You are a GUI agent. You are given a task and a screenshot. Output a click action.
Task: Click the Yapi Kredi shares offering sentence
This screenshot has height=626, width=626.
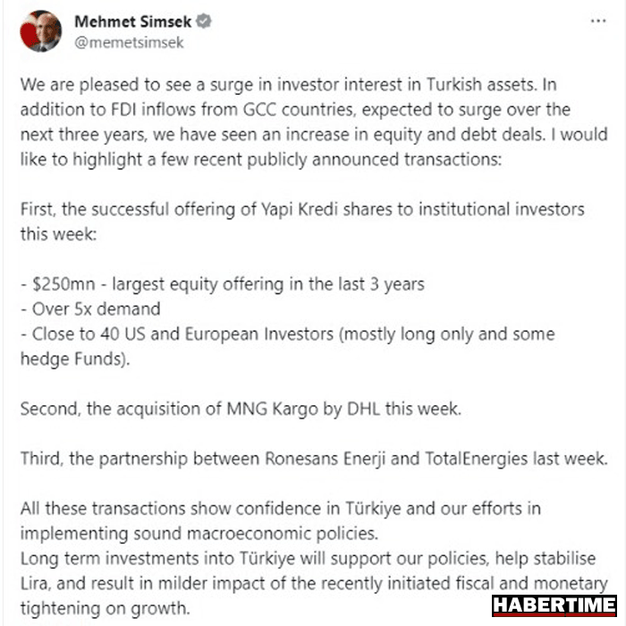[302, 222]
